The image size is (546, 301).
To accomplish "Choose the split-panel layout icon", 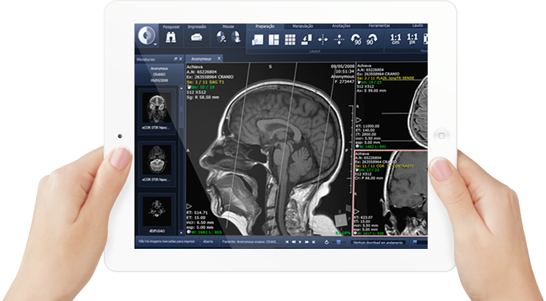I will (x=273, y=40).
